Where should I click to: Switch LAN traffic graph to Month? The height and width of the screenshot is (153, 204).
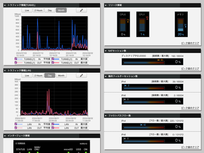[61, 75]
